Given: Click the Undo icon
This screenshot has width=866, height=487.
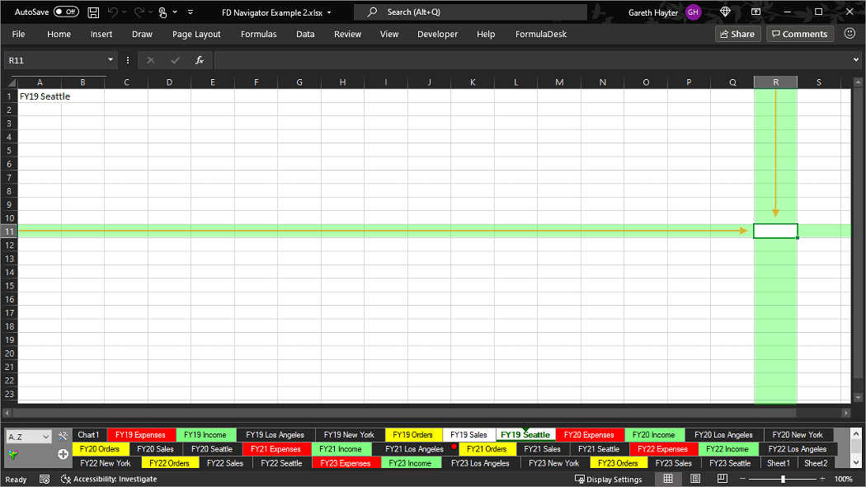Looking at the screenshot, I should tap(113, 12).
